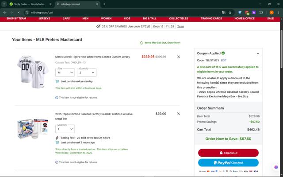Open a new browser tab
The height and width of the screenshot is (177, 283).
pyautogui.click(x=104, y=4)
